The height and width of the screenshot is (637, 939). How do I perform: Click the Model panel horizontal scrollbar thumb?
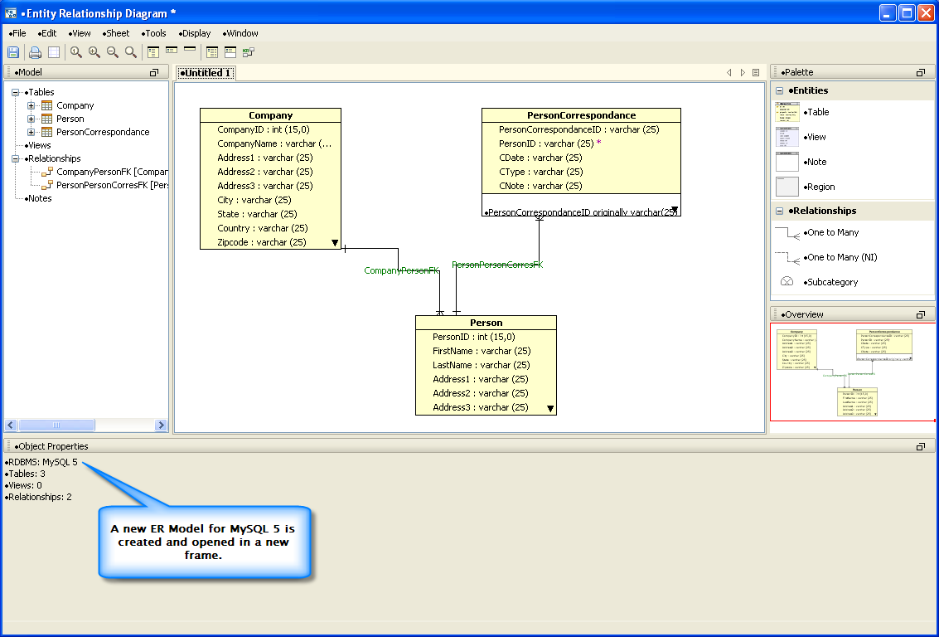(56, 425)
